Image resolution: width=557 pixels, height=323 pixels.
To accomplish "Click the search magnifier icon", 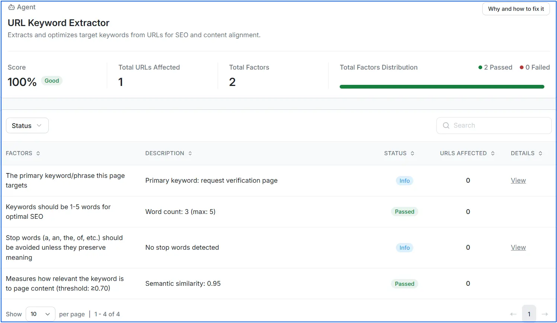I will pyautogui.click(x=446, y=126).
